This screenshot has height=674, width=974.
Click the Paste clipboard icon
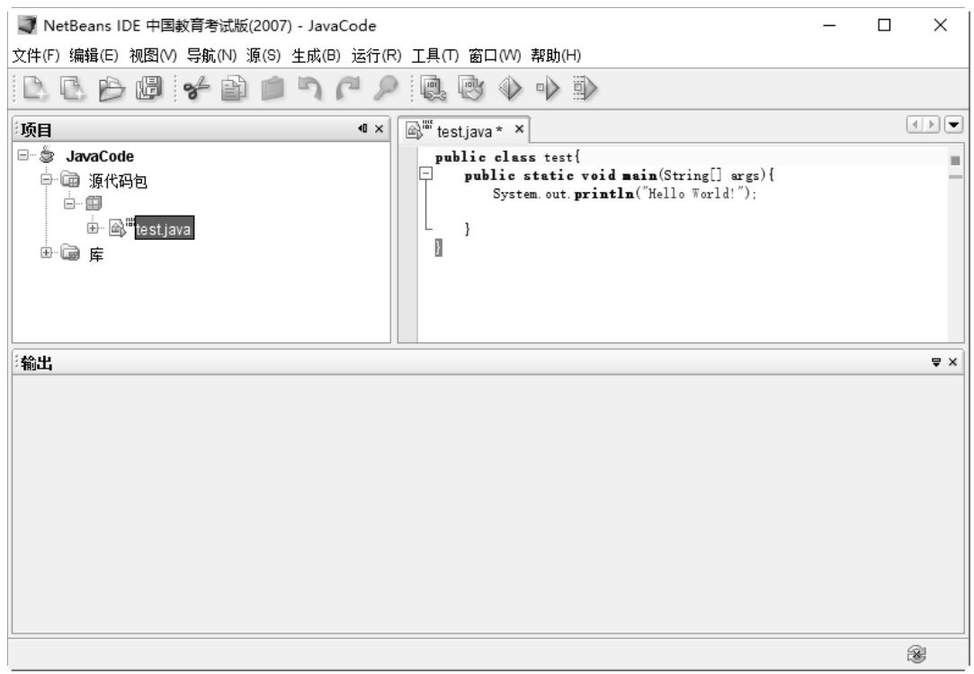(x=273, y=89)
